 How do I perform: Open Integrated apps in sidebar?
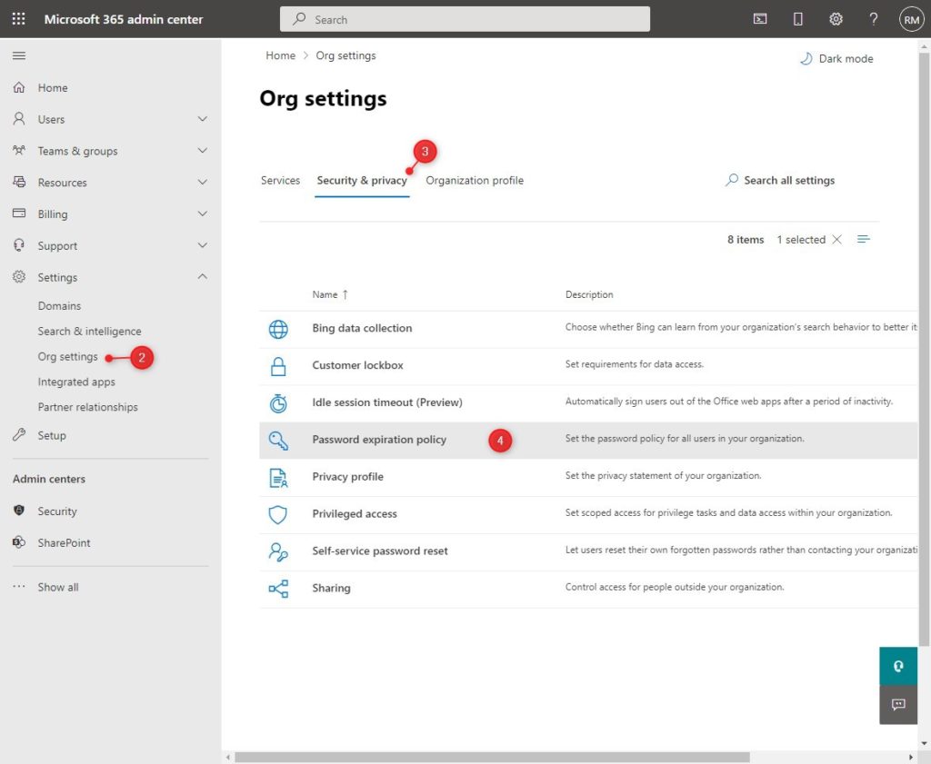coord(76,382)
